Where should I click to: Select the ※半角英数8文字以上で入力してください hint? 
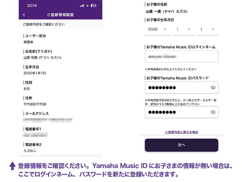tap(171, 69)
